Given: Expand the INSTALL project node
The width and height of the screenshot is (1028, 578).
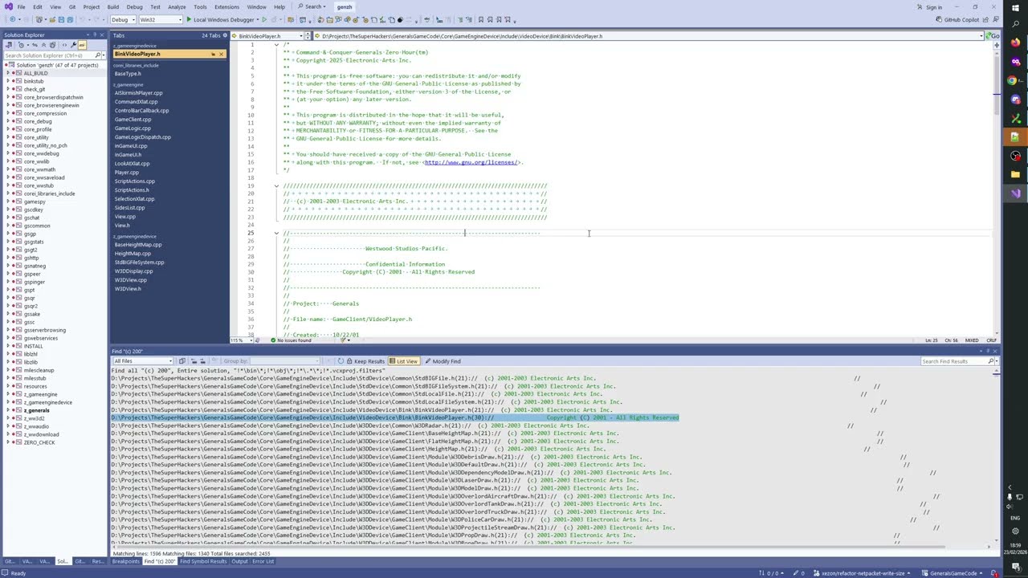Looking at the screenshot, I should (x=9, y=346).
